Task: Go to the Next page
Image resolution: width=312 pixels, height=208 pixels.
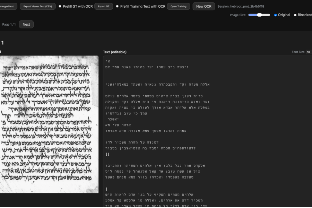Action: click(26, 25)
